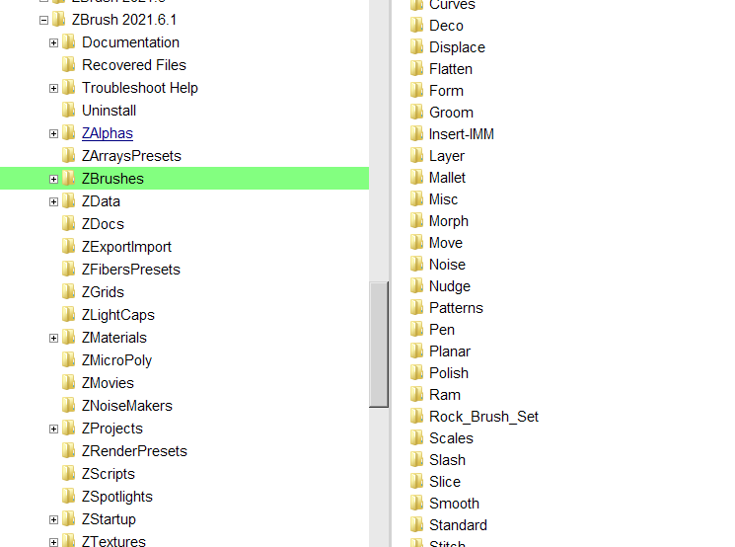Click the Deco folder icon
Screen dimensions: 735x547
click(x=416, y=25)
